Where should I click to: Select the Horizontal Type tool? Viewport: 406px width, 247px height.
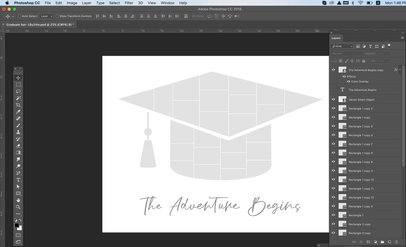click(18, 180)
